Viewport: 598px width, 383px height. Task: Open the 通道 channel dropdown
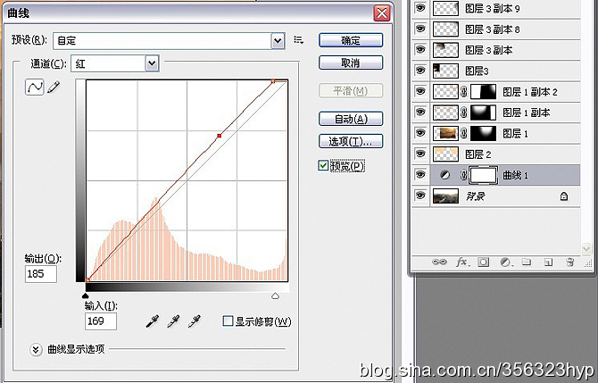coord(152,63)
